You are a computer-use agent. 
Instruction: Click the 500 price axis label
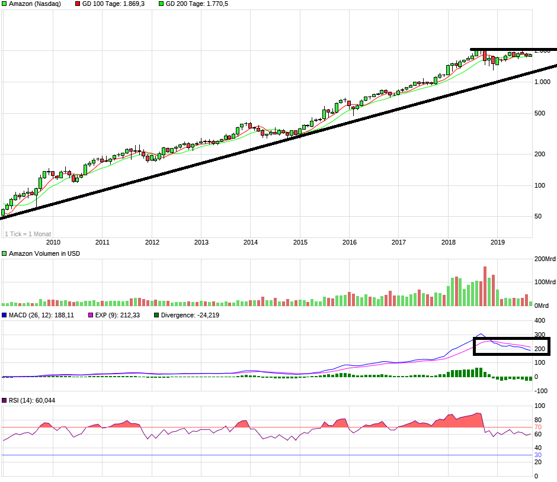tap(540, 113)
